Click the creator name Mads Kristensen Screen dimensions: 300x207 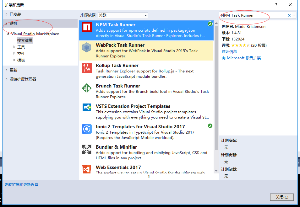pos(250,27)
